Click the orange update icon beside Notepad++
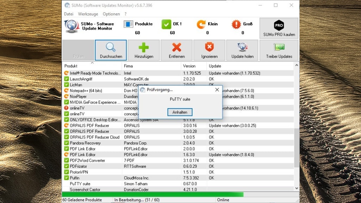The height and width of the screenshot is (203, 361). tap(66, 91)
